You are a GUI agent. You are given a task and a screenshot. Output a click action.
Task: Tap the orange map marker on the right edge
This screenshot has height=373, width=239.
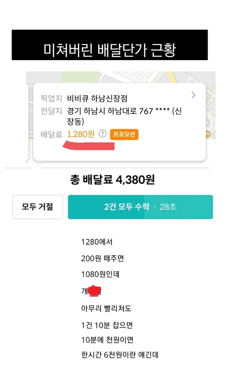[x=208, y=134]
